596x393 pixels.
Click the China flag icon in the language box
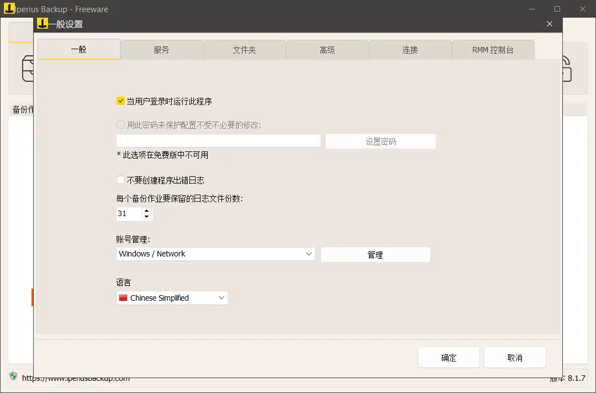(x=123, y=298)
